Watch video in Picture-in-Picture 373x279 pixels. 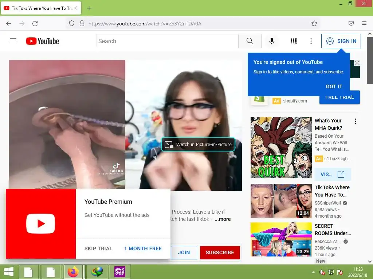pos(198,144)
